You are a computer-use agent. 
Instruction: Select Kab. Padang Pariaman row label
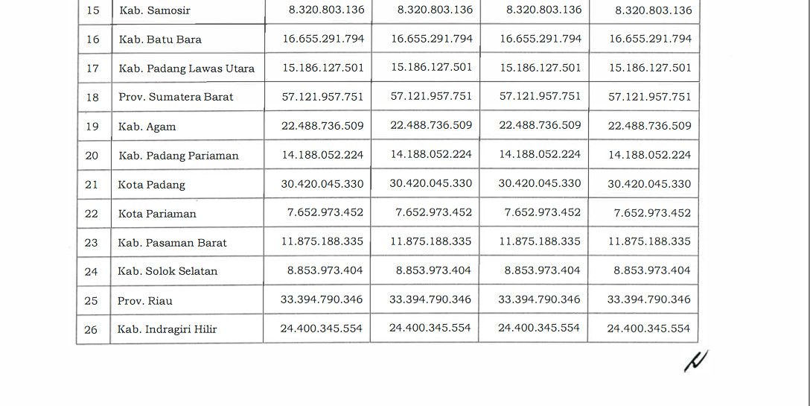178,156
